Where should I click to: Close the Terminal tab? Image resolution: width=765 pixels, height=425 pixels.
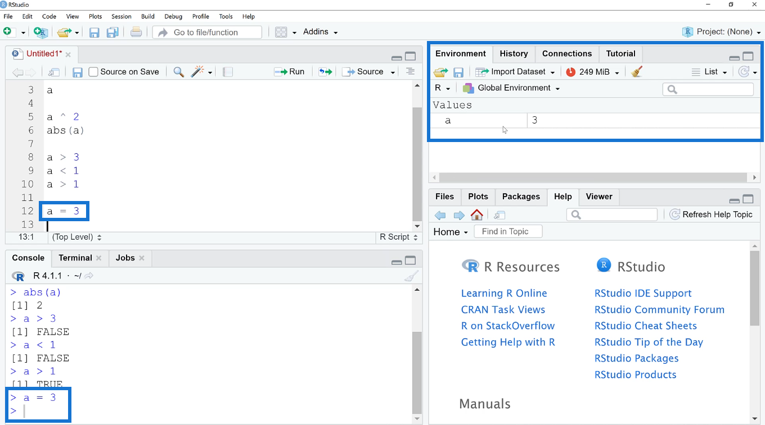click(99, 258)
